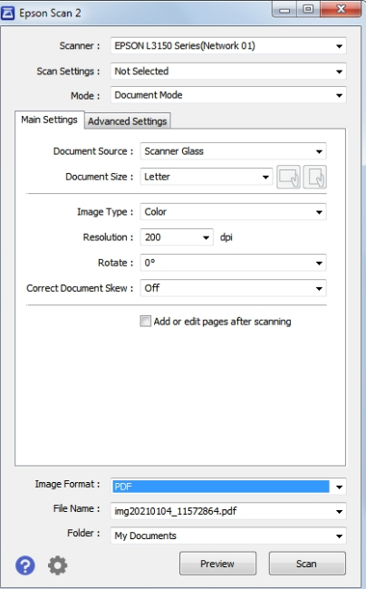366x589 pixels.
Task: Expand the Correct Document Skew dropdown
Action: tap(233, 288)
